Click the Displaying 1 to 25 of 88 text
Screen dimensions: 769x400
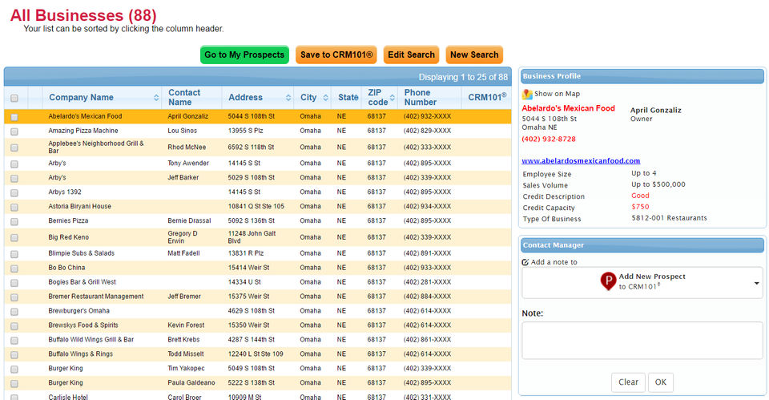[463, 77]
